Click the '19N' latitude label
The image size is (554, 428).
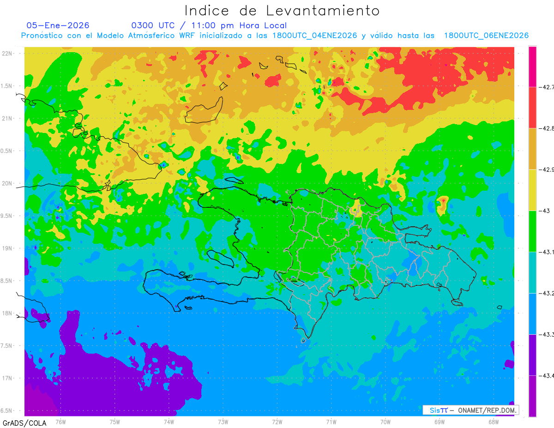click(x=6, y=248)
